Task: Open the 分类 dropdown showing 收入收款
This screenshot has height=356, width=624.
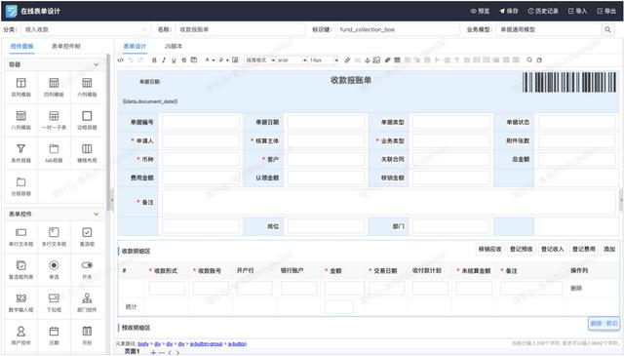Action: coord(85,29)
